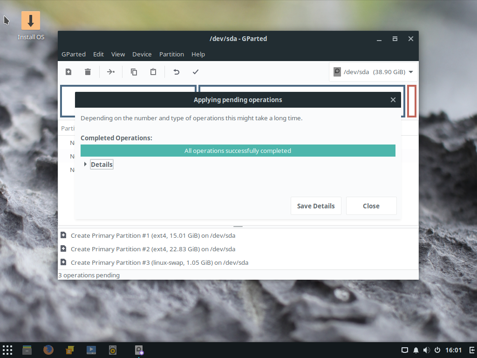This screenshot has height=358, width=477.
Task: Click the display tray icon
Action: point(405,350)
